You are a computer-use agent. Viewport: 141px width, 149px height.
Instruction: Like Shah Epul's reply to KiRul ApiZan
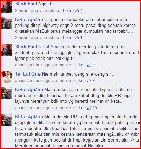[x=79, y=65]
